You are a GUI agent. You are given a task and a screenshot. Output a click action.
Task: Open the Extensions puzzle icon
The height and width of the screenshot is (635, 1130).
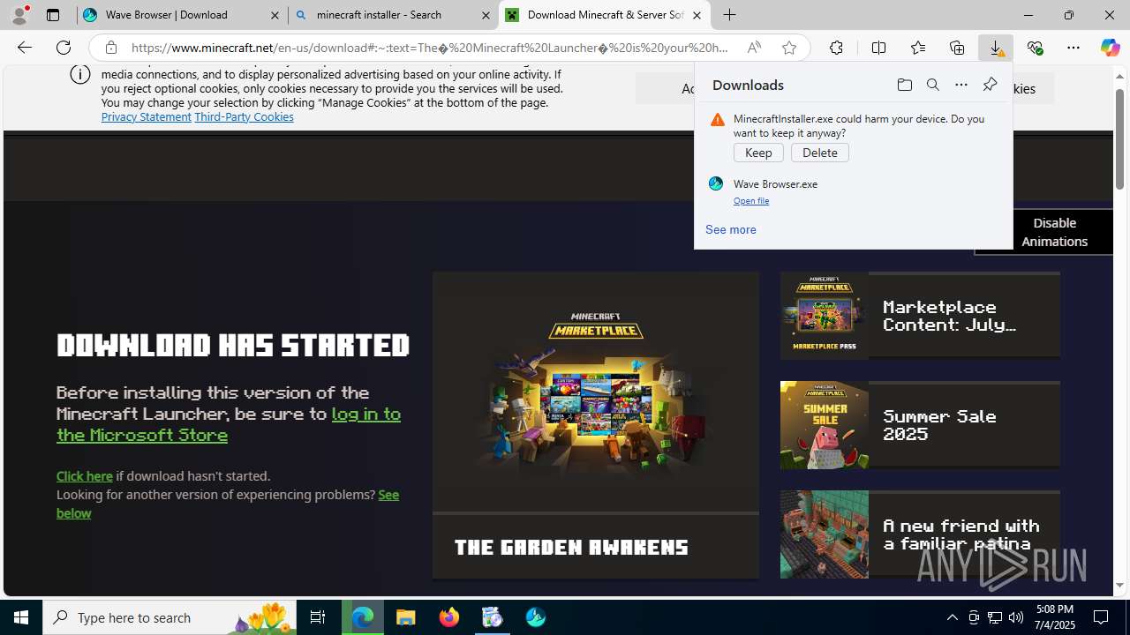tap(836, 48)
